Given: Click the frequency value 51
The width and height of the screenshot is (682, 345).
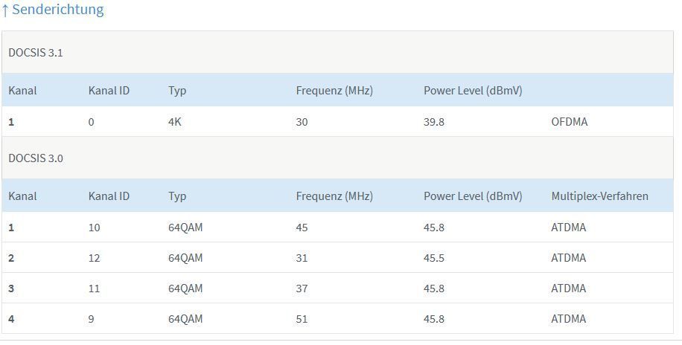Looking at the screenshot, I should tap(302, 319).
